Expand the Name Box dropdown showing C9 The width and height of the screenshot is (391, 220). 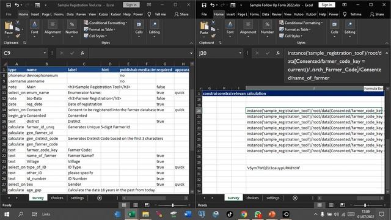pyautogui.click(x=45, y=53)
